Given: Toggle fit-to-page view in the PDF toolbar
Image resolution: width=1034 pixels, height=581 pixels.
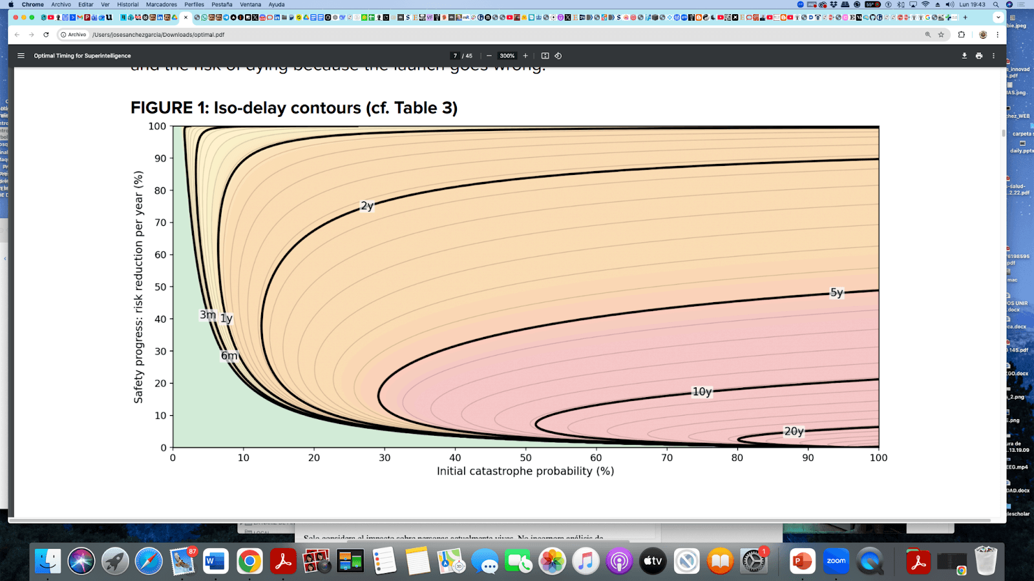Looking at the screenshot, I should [545, 56].
